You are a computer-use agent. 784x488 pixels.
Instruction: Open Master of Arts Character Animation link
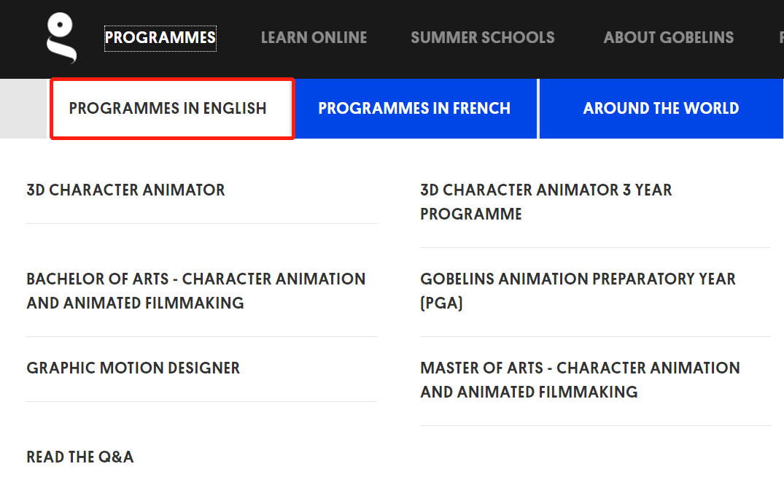[x=580, y=380]
